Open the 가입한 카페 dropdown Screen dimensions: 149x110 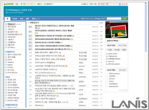click(109, 4)
